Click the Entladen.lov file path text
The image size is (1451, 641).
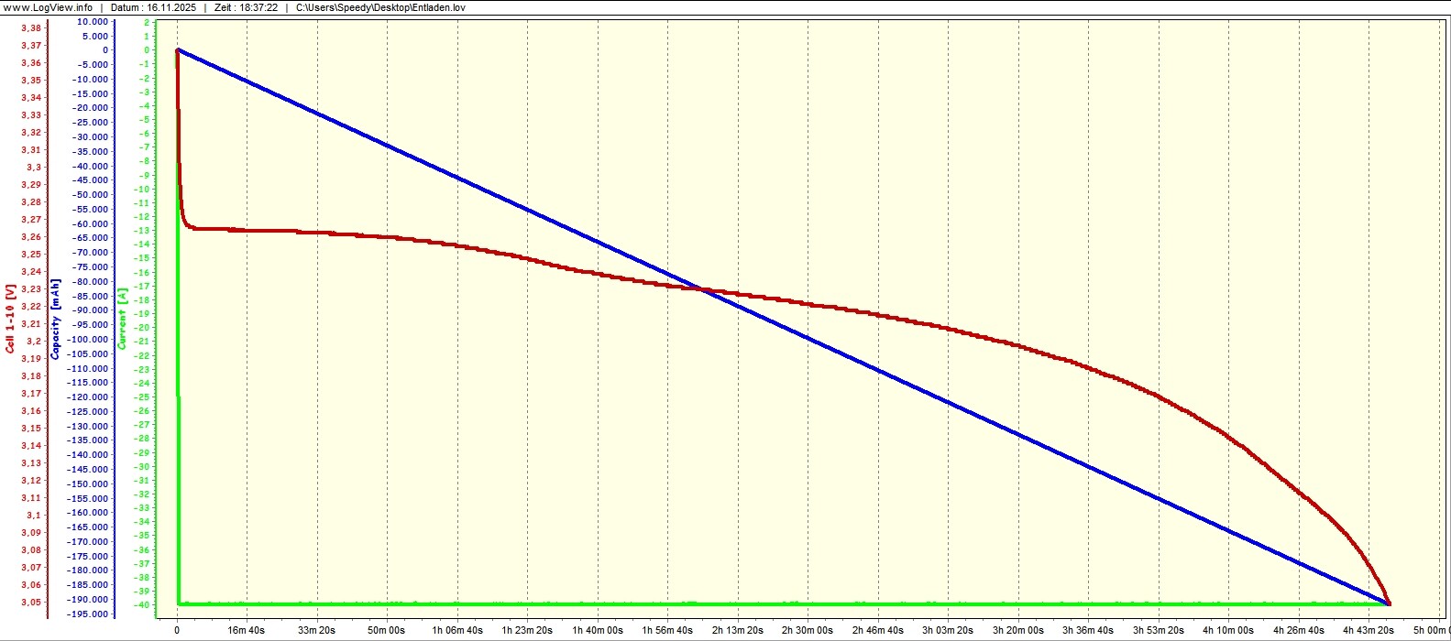pos(380,7)
